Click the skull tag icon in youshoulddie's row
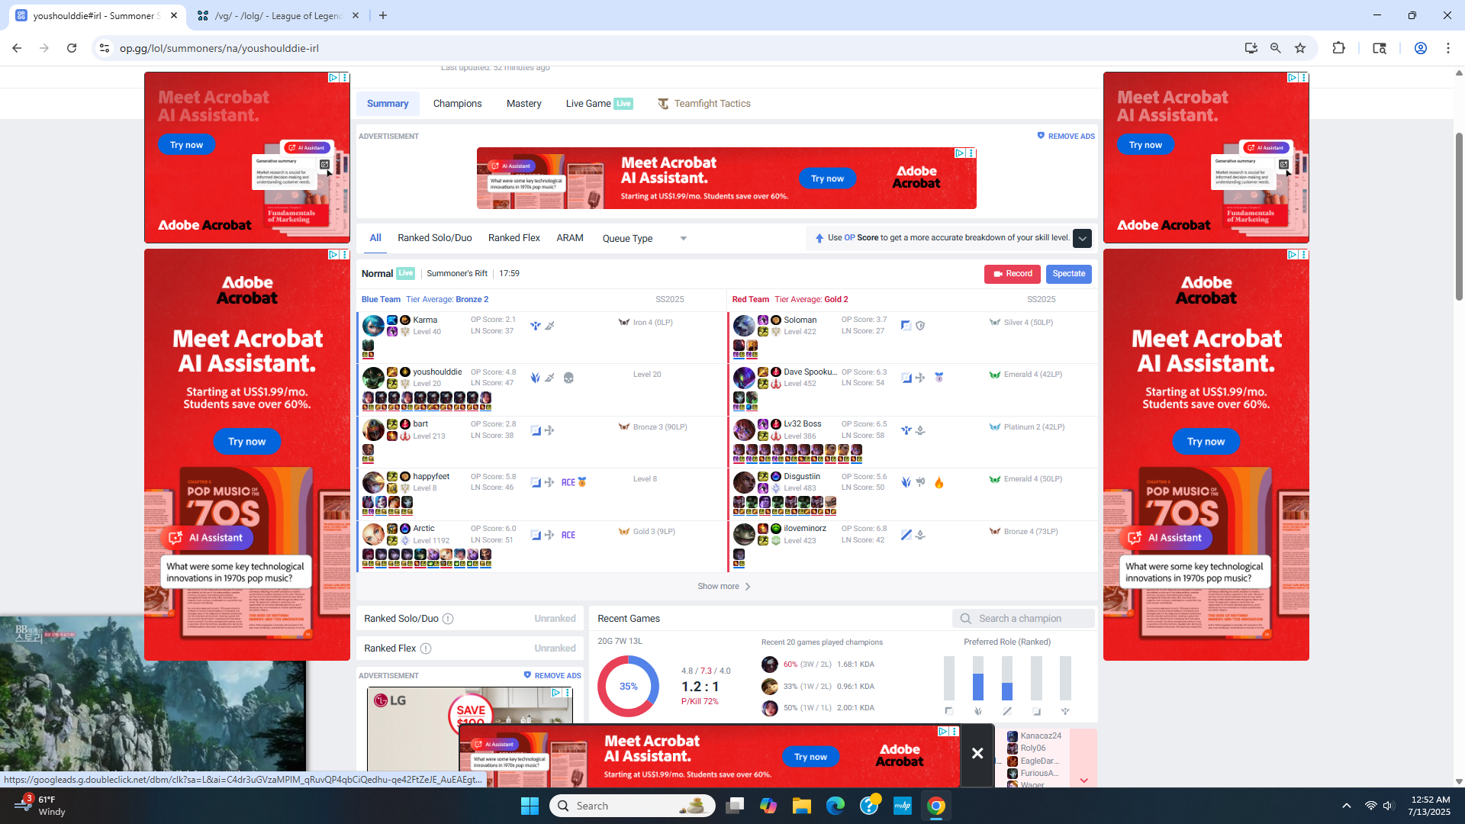Image resolution: width=1465 pixels, height=824 pixels. pos(568,378)
